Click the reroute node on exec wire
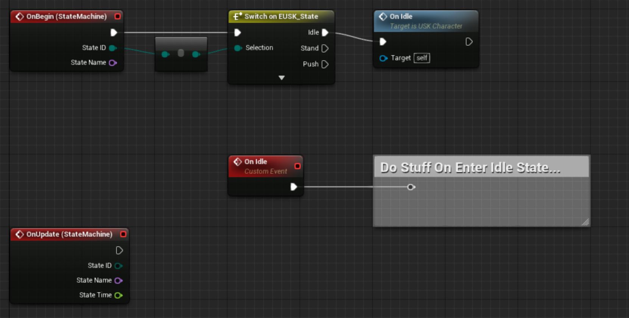Screen dimensions: 629x318 [x=411, y=187]
